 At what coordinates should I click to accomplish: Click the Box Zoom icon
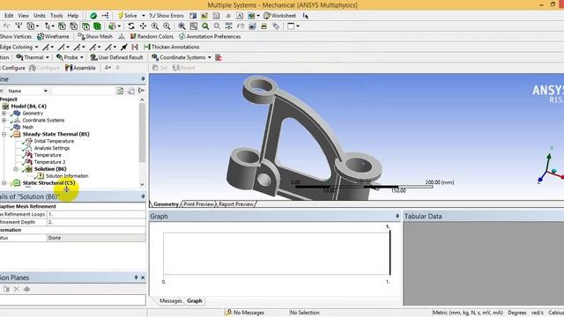point(167,26)
